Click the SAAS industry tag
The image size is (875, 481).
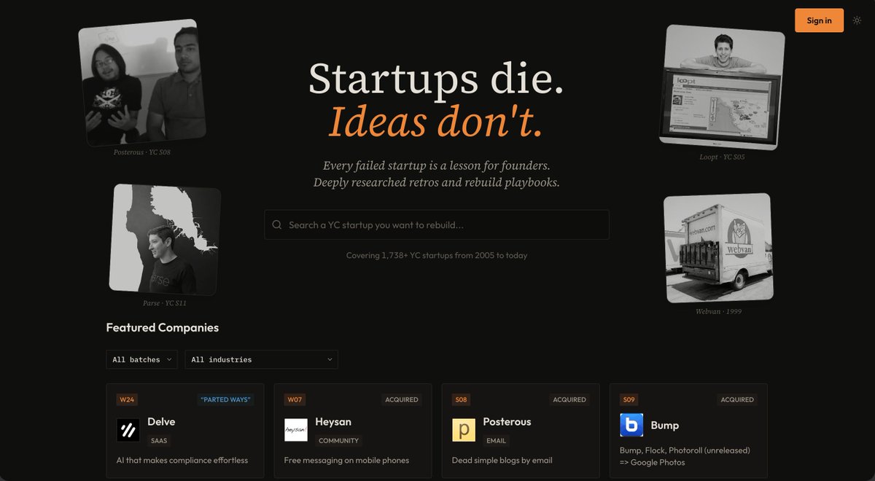159,440
